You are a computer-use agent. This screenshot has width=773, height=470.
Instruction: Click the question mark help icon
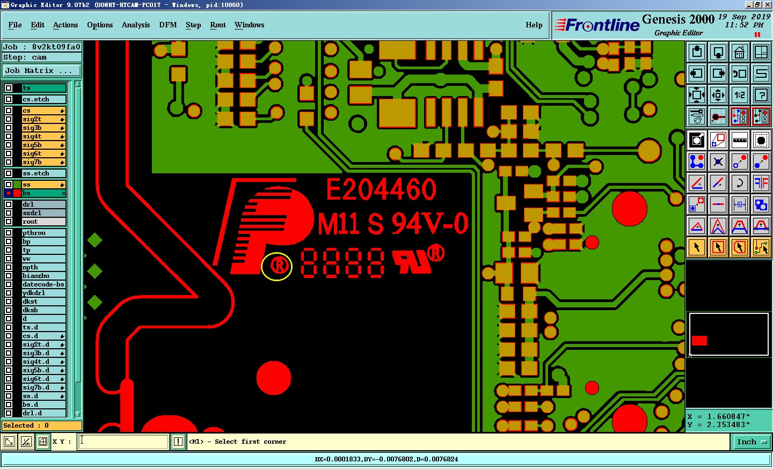point(761,95)
